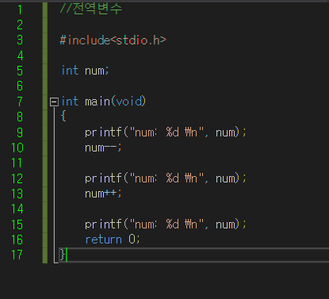Click line number 15 in gutter
The image size is (329, 299).
[x=17, y=224]
